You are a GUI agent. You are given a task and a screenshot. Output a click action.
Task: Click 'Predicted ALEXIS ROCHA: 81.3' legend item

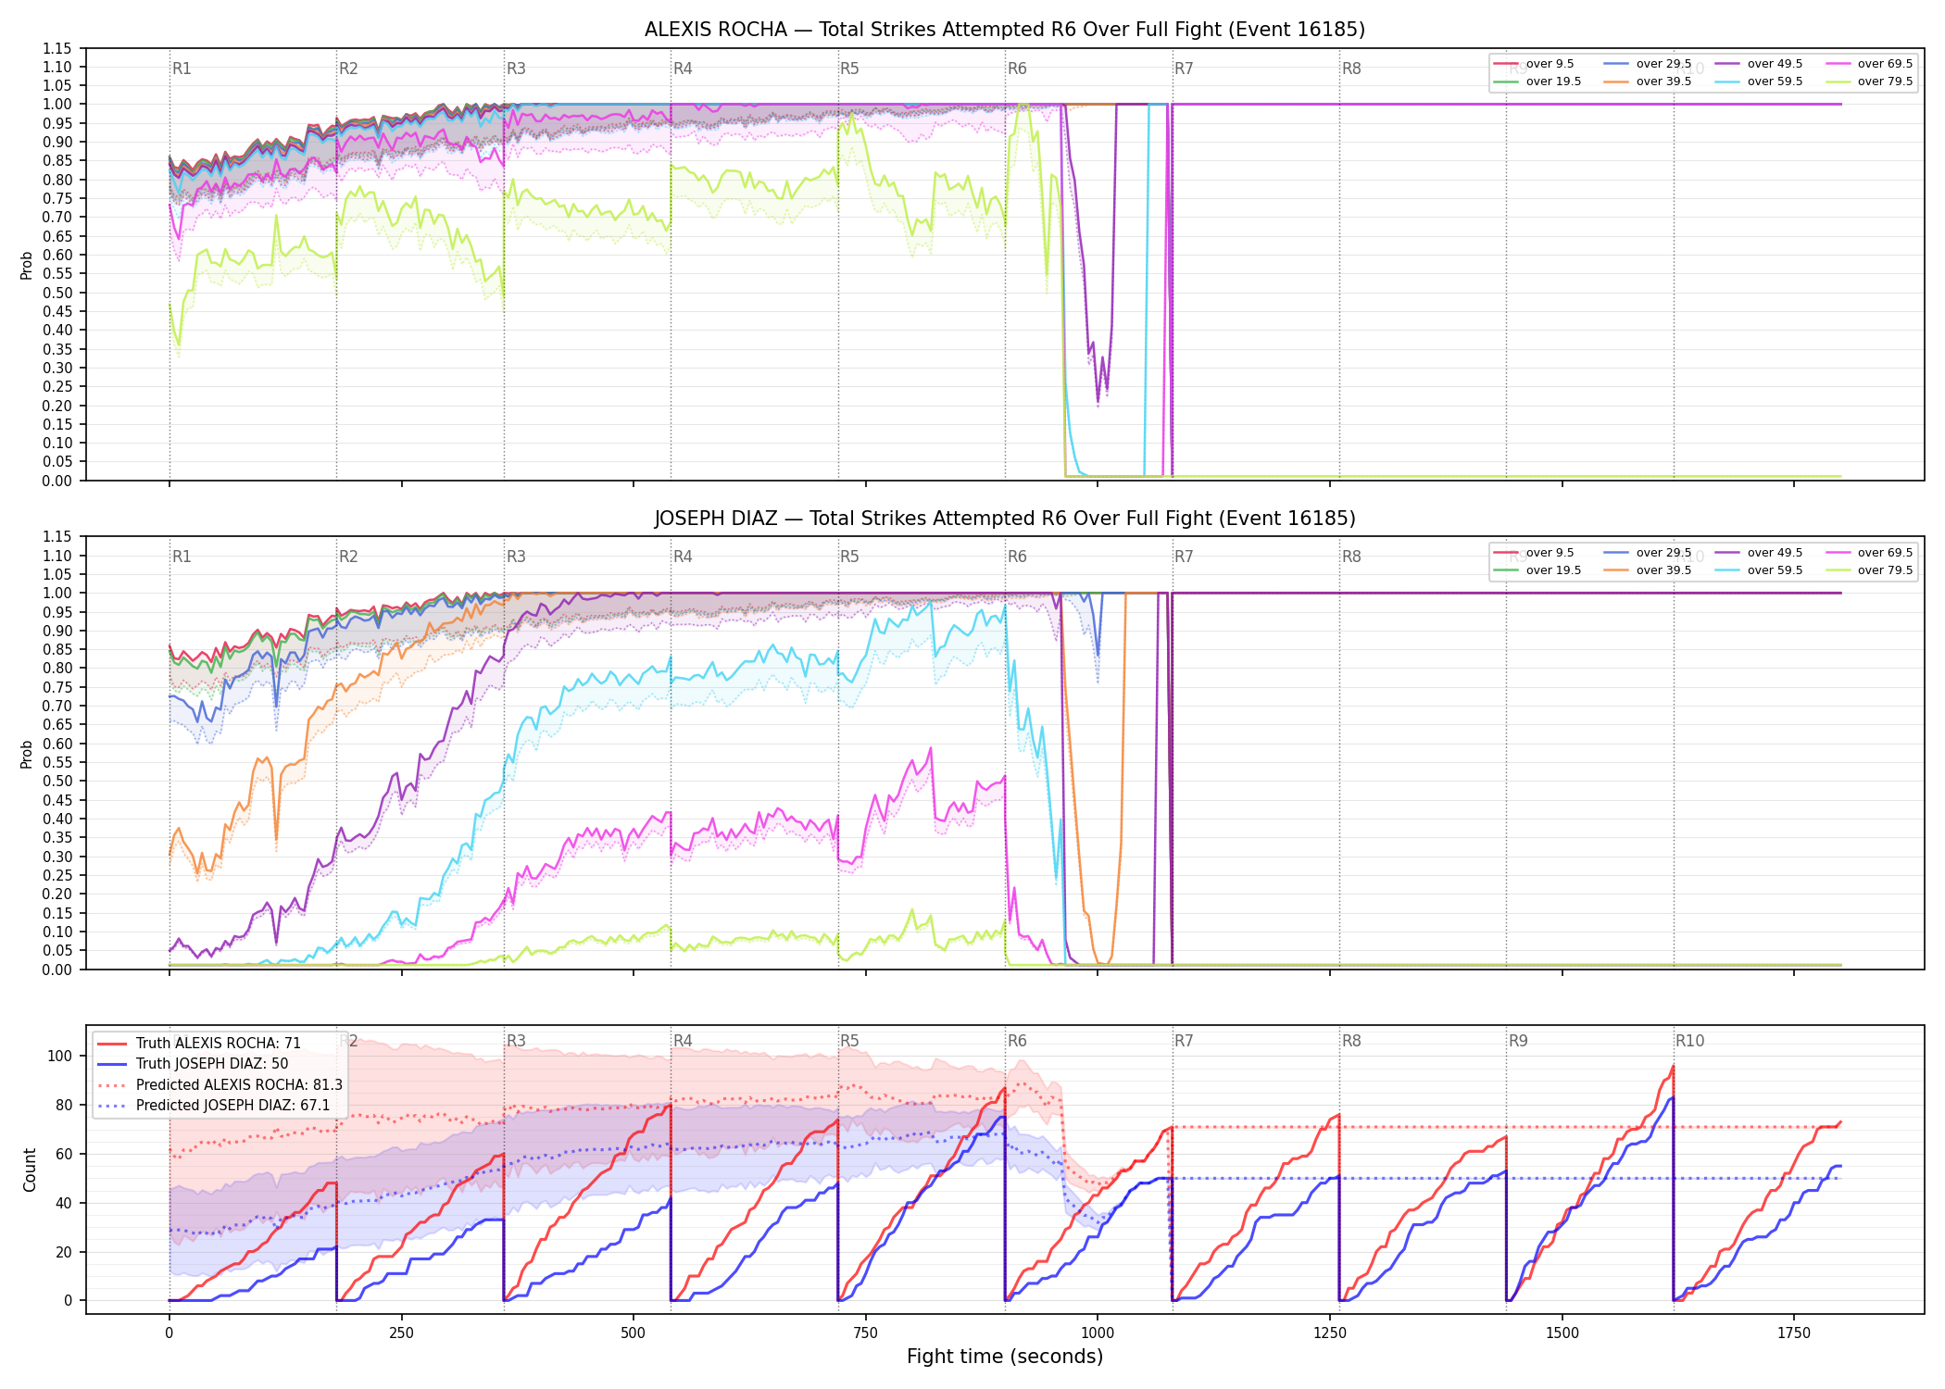220,1084
